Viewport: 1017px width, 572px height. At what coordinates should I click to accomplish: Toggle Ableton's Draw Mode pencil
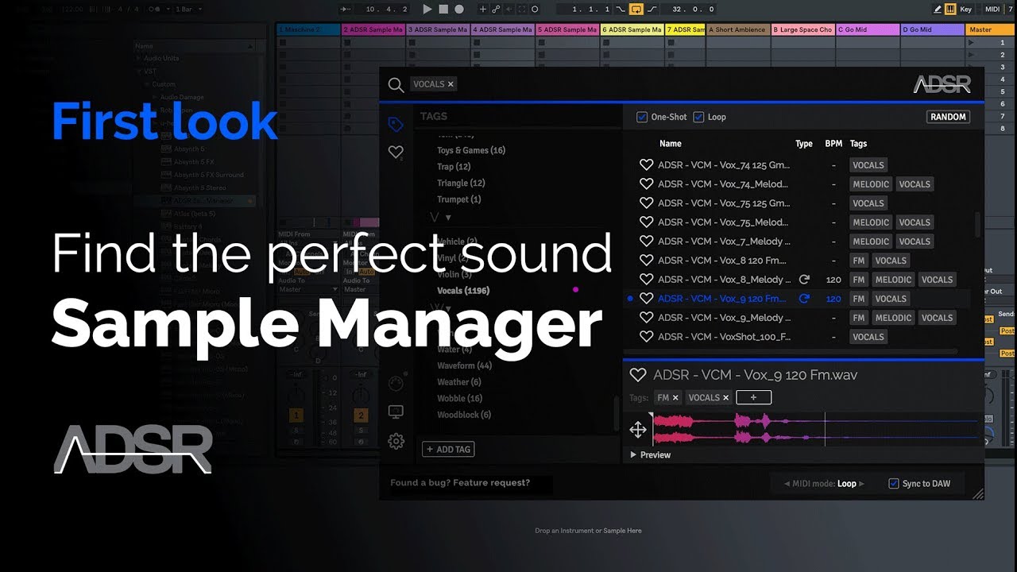pos(937,10)
